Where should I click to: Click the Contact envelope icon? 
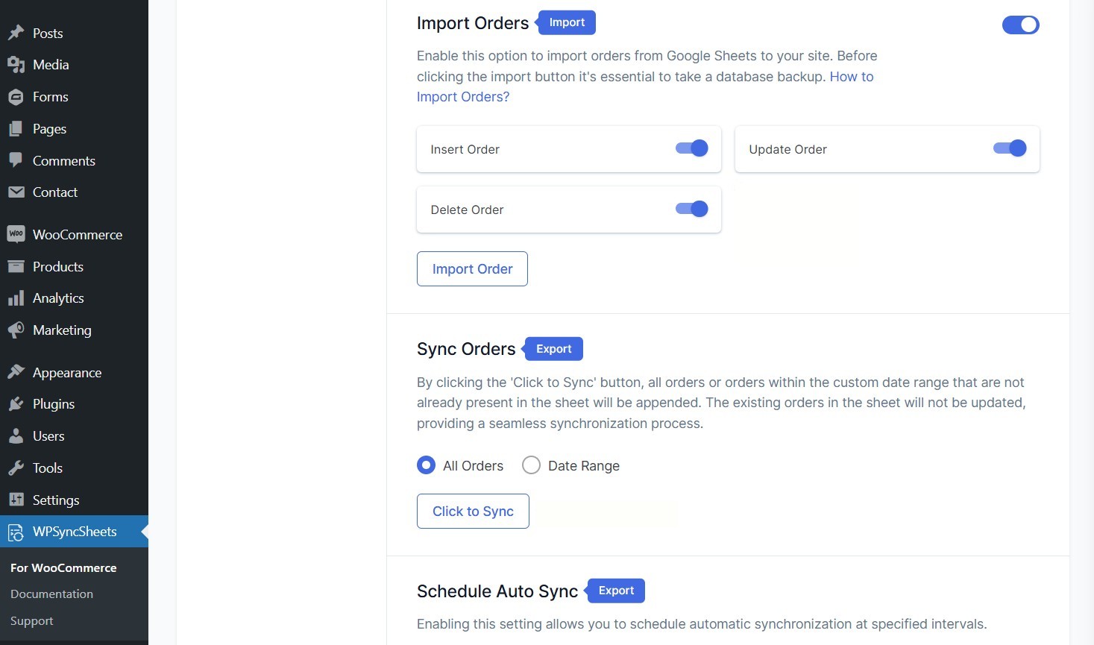click(16, 192)
